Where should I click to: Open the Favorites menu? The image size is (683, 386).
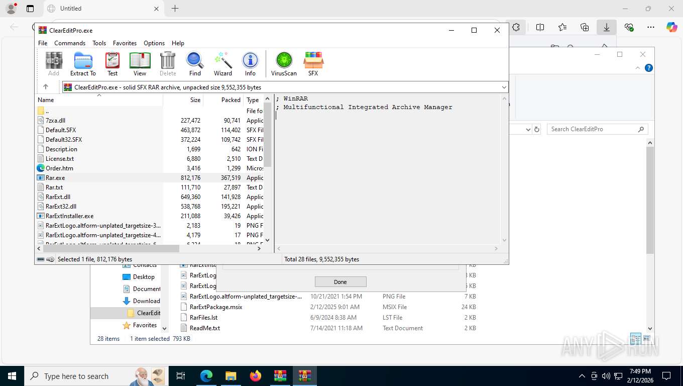click(x=125, y=43)
